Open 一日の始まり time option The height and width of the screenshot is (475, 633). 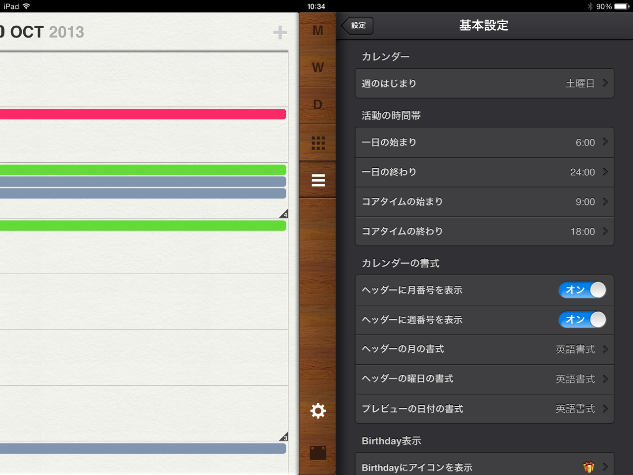[484, 142]
